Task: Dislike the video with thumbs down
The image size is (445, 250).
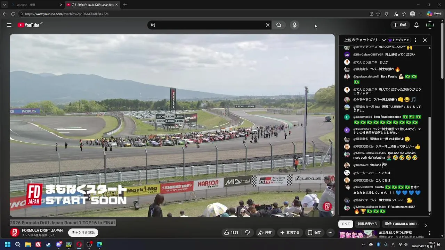Action: (248, 233)
